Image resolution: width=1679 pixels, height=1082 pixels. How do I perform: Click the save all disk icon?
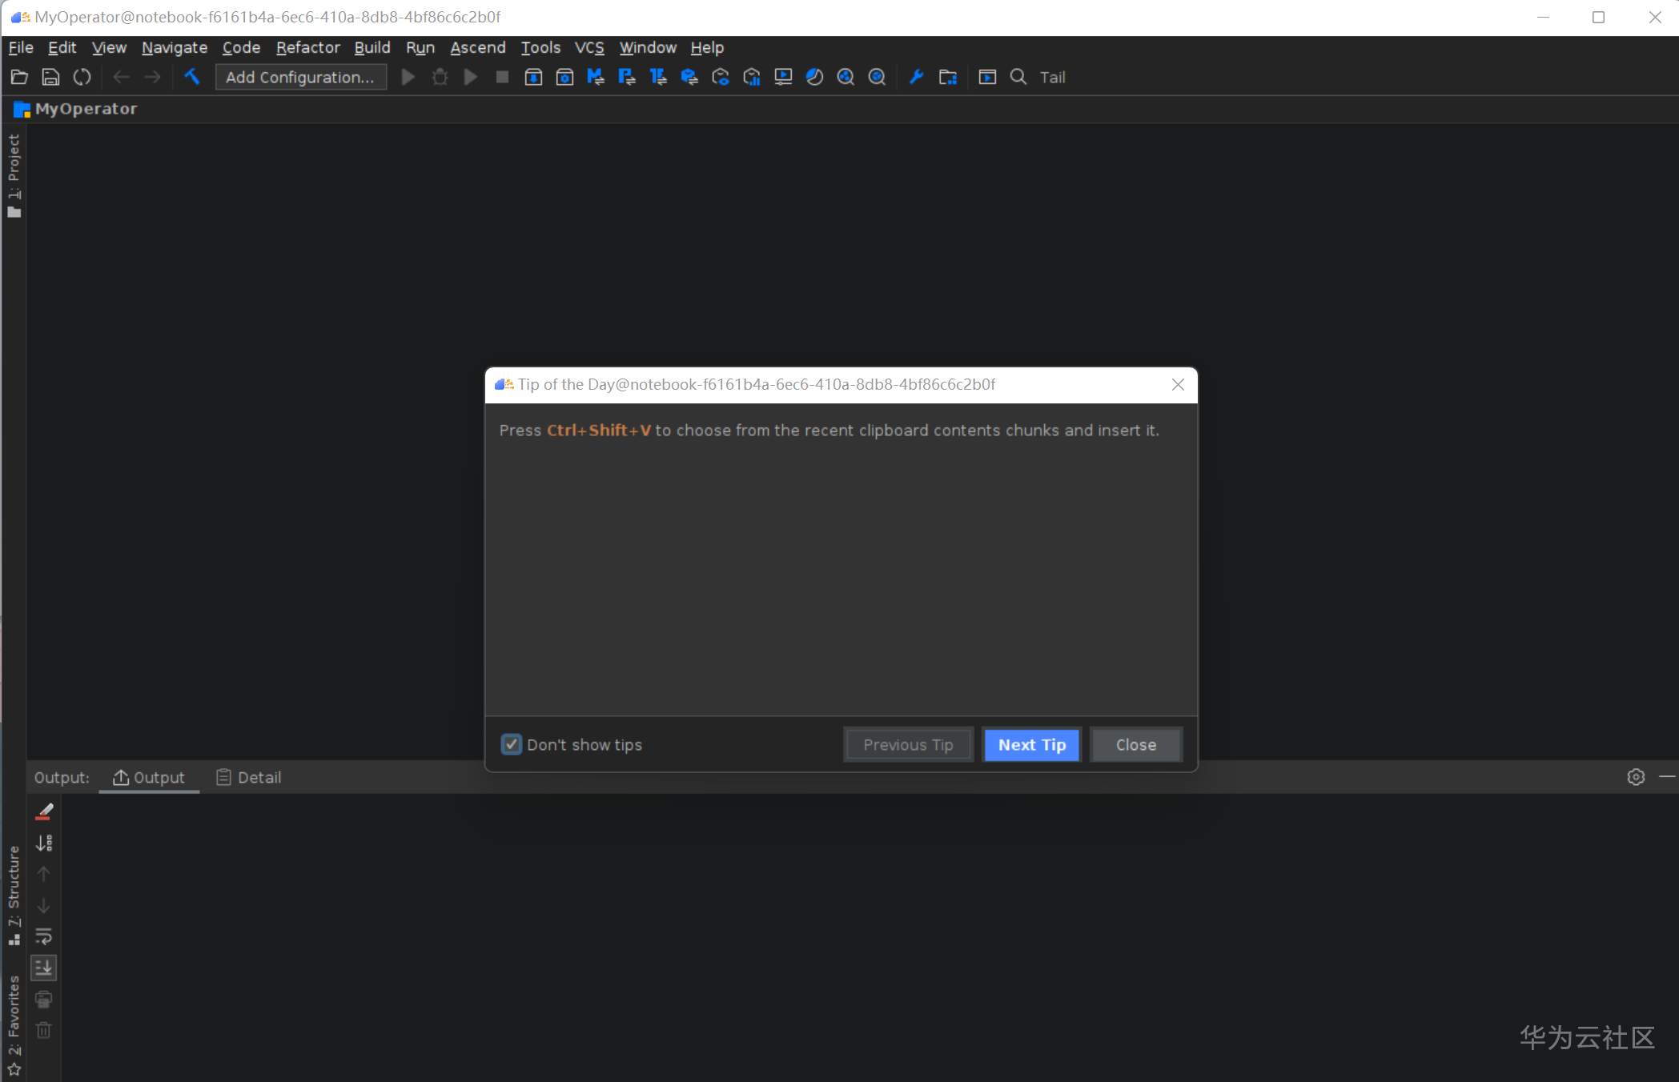coord(50,77)
